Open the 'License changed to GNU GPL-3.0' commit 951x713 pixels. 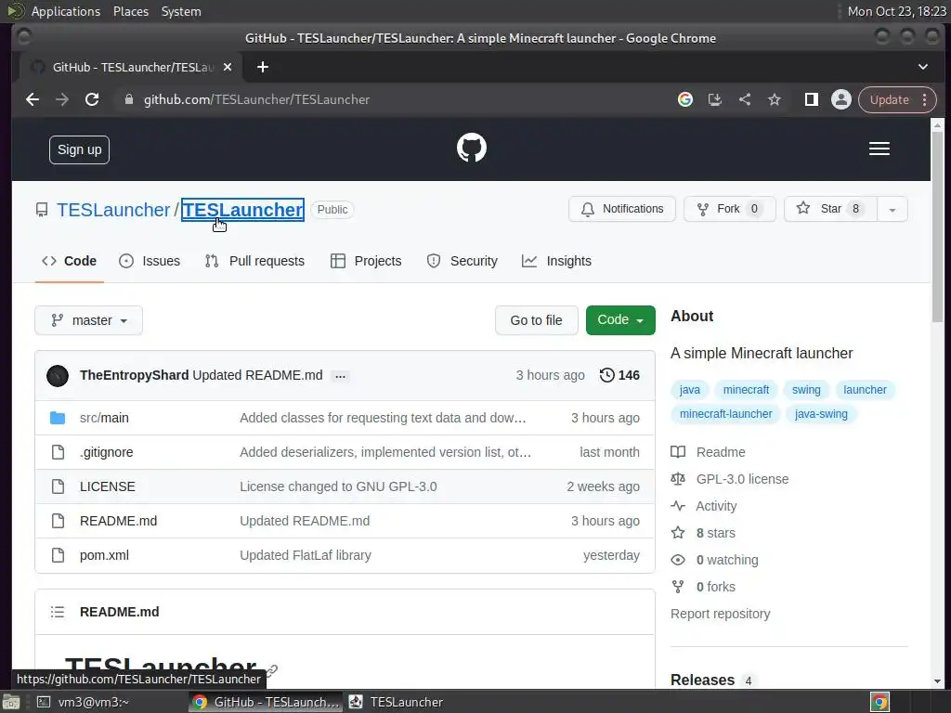coord(338,486)
